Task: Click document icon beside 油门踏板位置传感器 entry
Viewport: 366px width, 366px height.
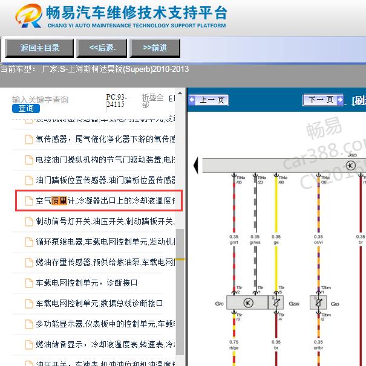Action: (29, 181)
